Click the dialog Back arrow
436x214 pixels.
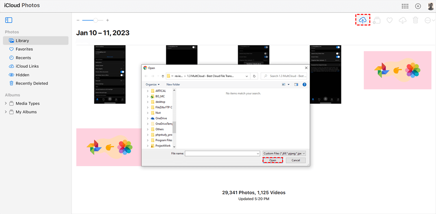coord(146,76)
